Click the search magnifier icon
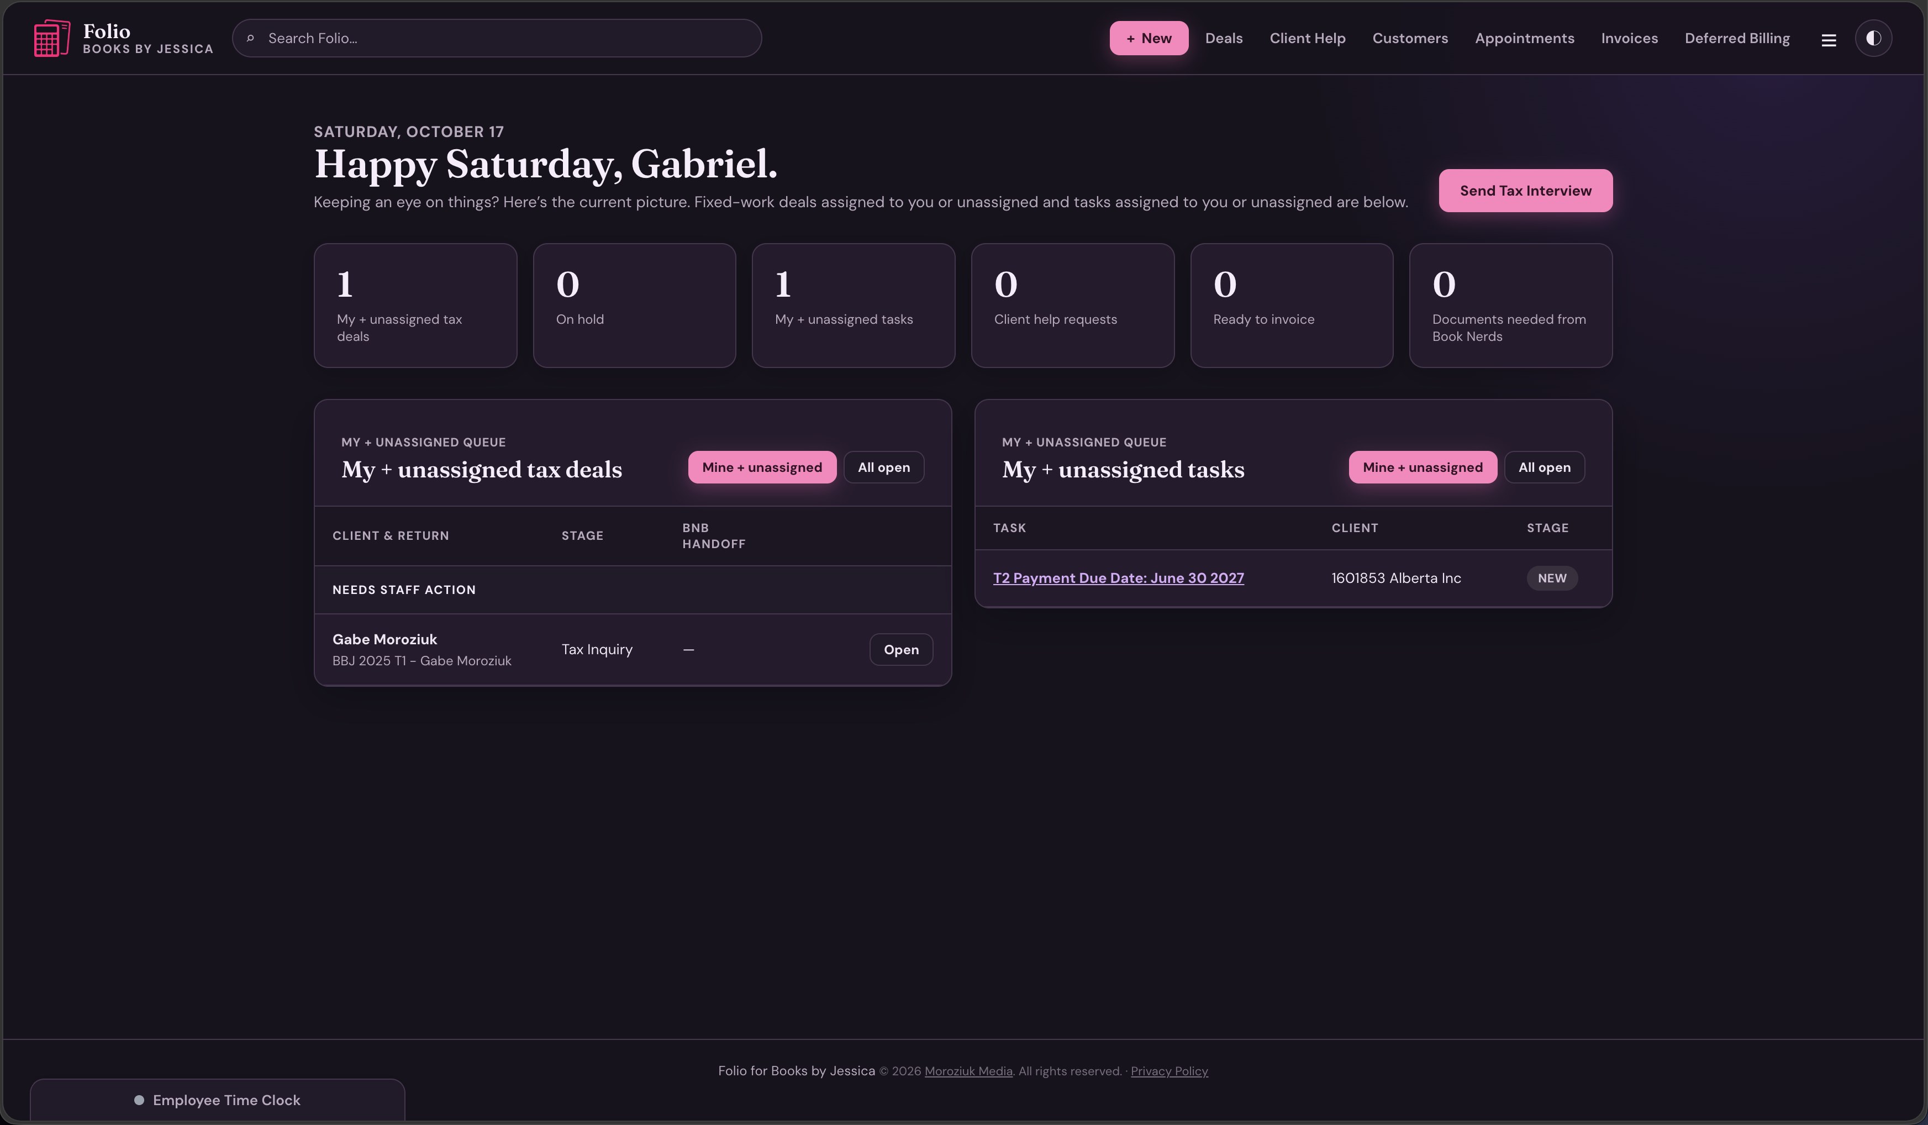Viewport: 1928px width, 1125px height. (250, 38)
